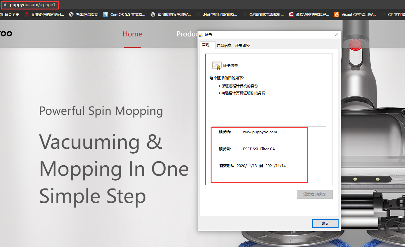Open the CentOS 5.5 bookmark
405x247 pixels.
point(124,14)
